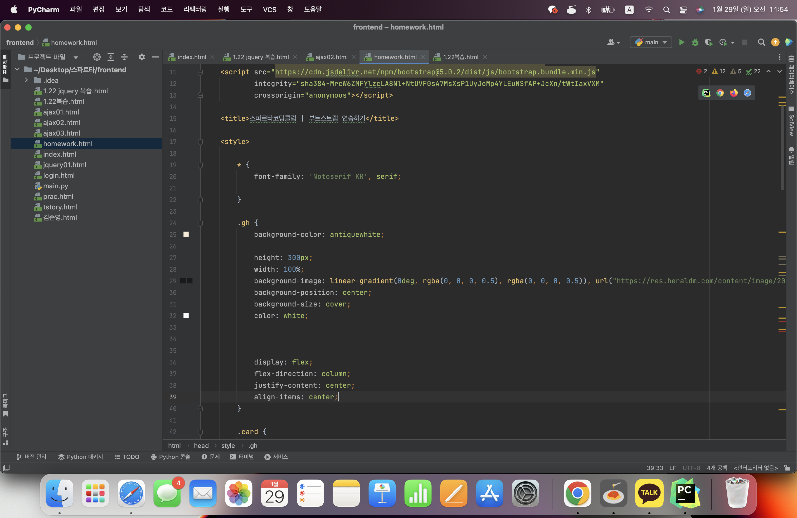Open the 문제 tool window
The width and height of the screenshot is (797, 518).
coord(211,457)
